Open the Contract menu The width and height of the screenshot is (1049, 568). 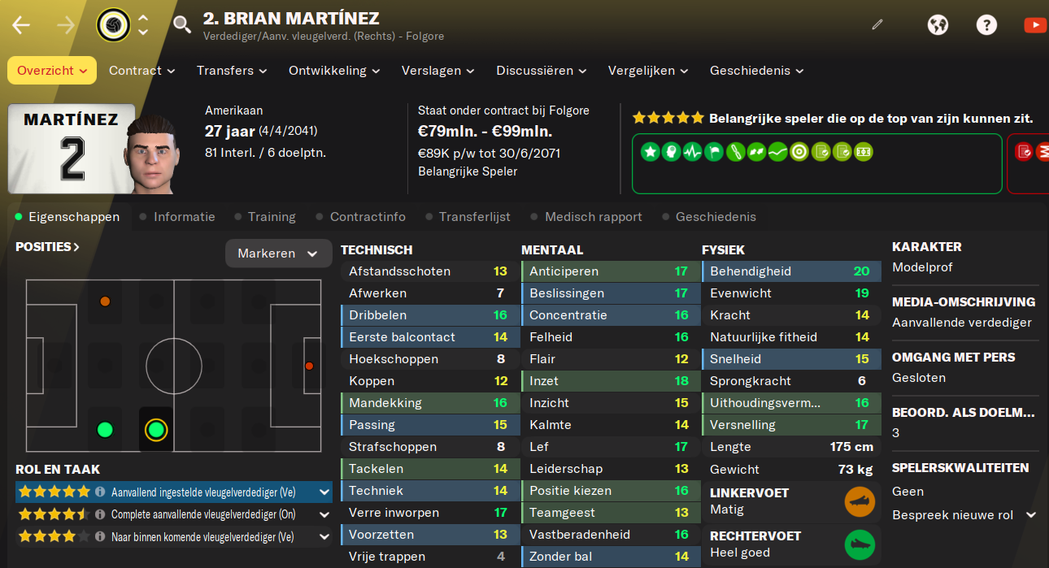[x=142, y=71]
